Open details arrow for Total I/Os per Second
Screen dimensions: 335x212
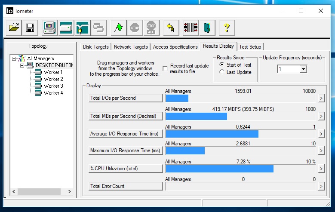coord(321,98)
